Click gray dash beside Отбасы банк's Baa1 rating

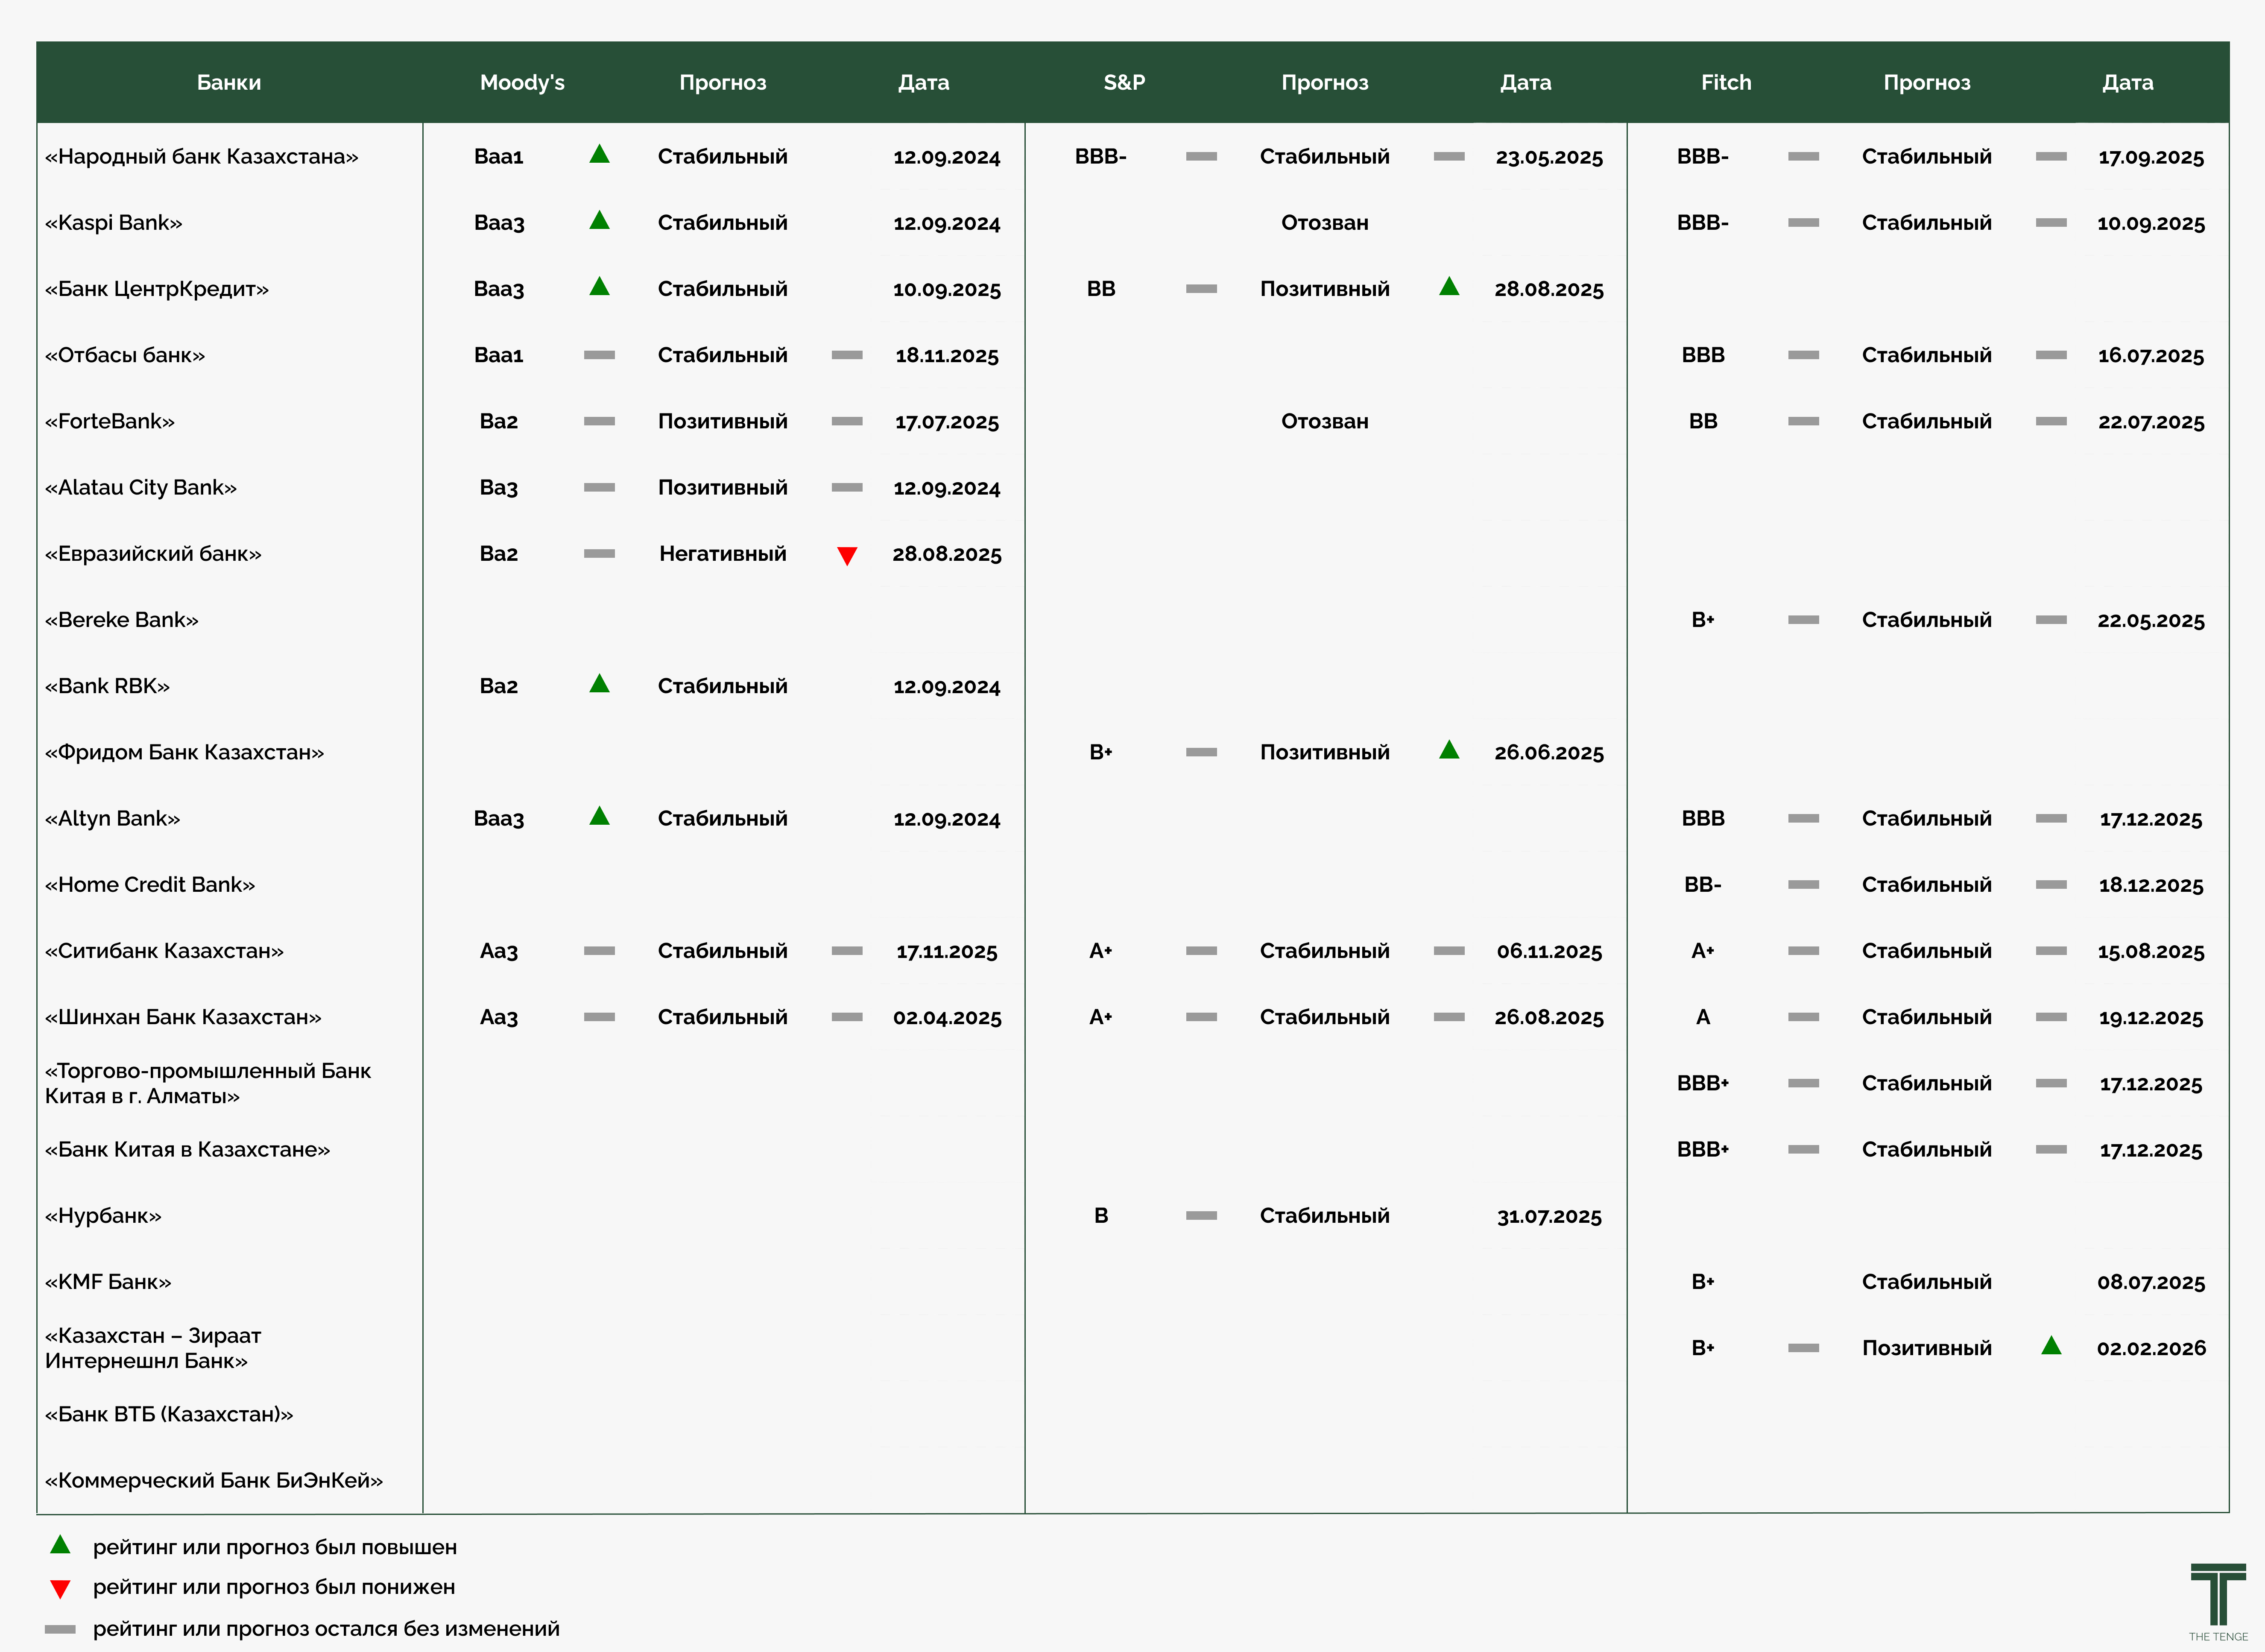pos(599,355)
